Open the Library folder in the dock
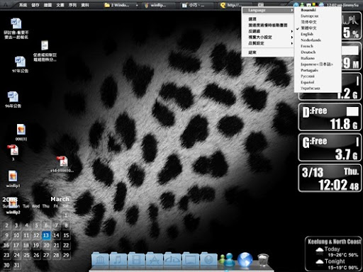 100,259
